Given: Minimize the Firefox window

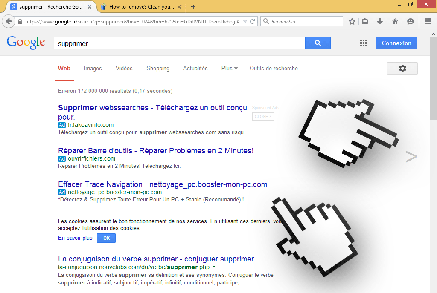Looking at the screenshot, I should click(x=399, y=5).
